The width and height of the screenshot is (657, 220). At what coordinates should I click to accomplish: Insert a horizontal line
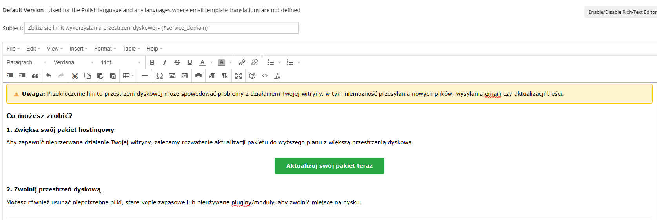tap(145, 76)
